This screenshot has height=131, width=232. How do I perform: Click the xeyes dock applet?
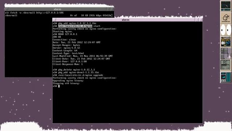[x=225, y=30]
